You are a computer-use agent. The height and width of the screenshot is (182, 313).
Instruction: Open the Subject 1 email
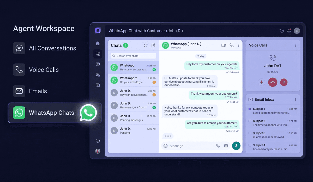point(273,111)
